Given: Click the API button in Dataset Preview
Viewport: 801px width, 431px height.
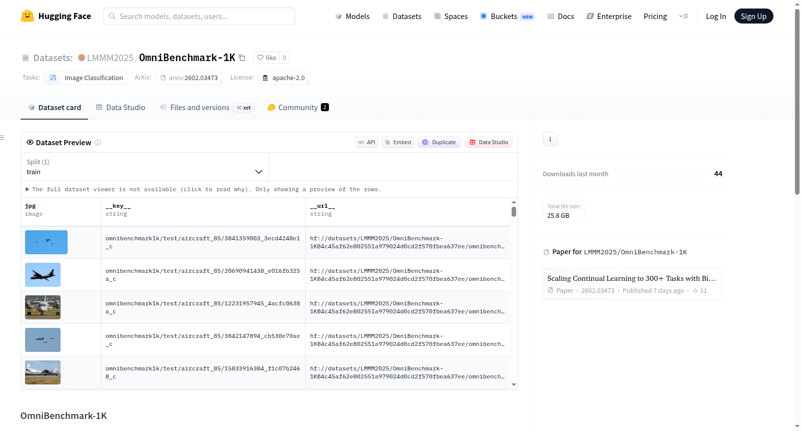Looking at the screenshot, I should 366,142.
